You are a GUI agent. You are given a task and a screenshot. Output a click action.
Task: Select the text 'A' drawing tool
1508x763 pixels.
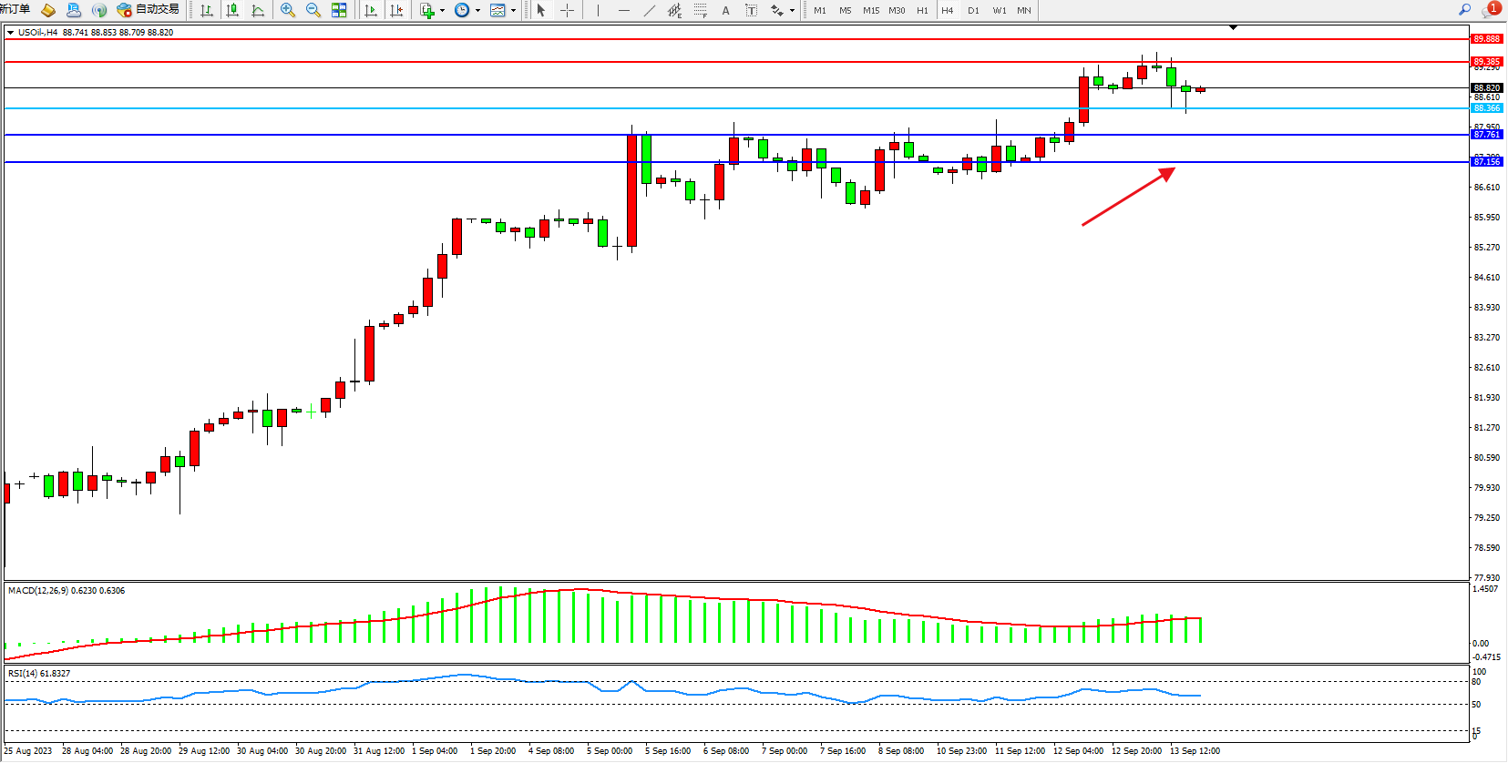click(725, 10)
